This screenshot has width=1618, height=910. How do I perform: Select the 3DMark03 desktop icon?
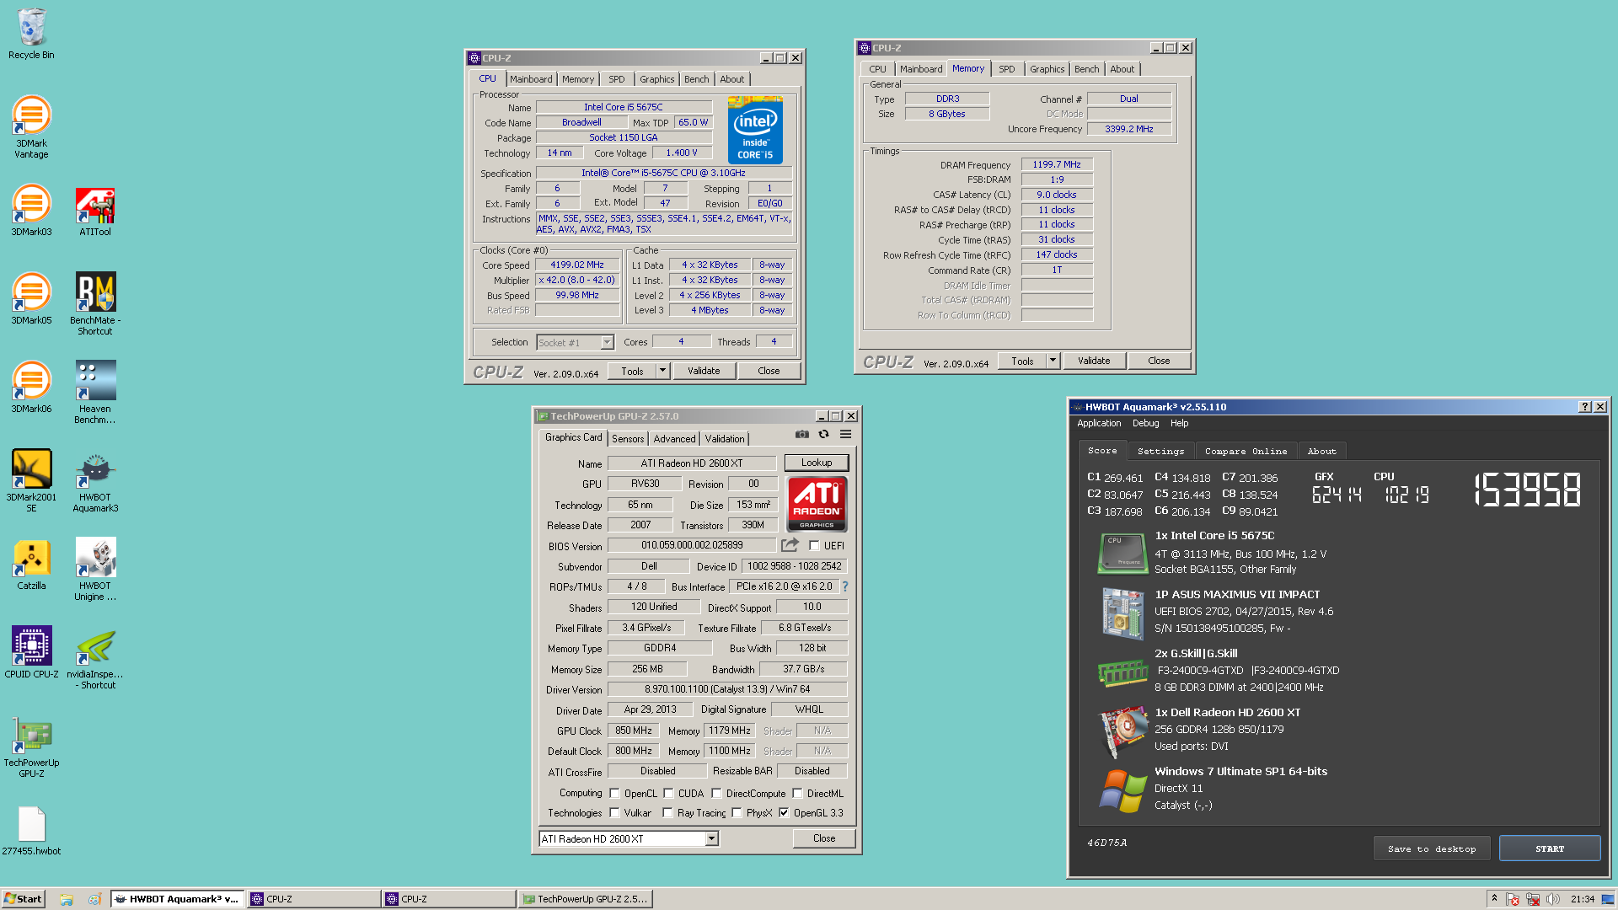31,211
